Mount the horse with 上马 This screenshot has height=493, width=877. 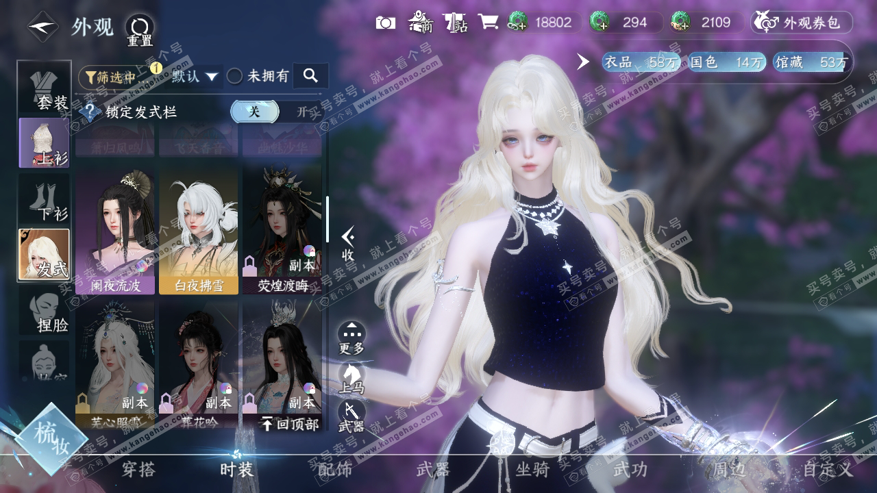tap(351, 379)
